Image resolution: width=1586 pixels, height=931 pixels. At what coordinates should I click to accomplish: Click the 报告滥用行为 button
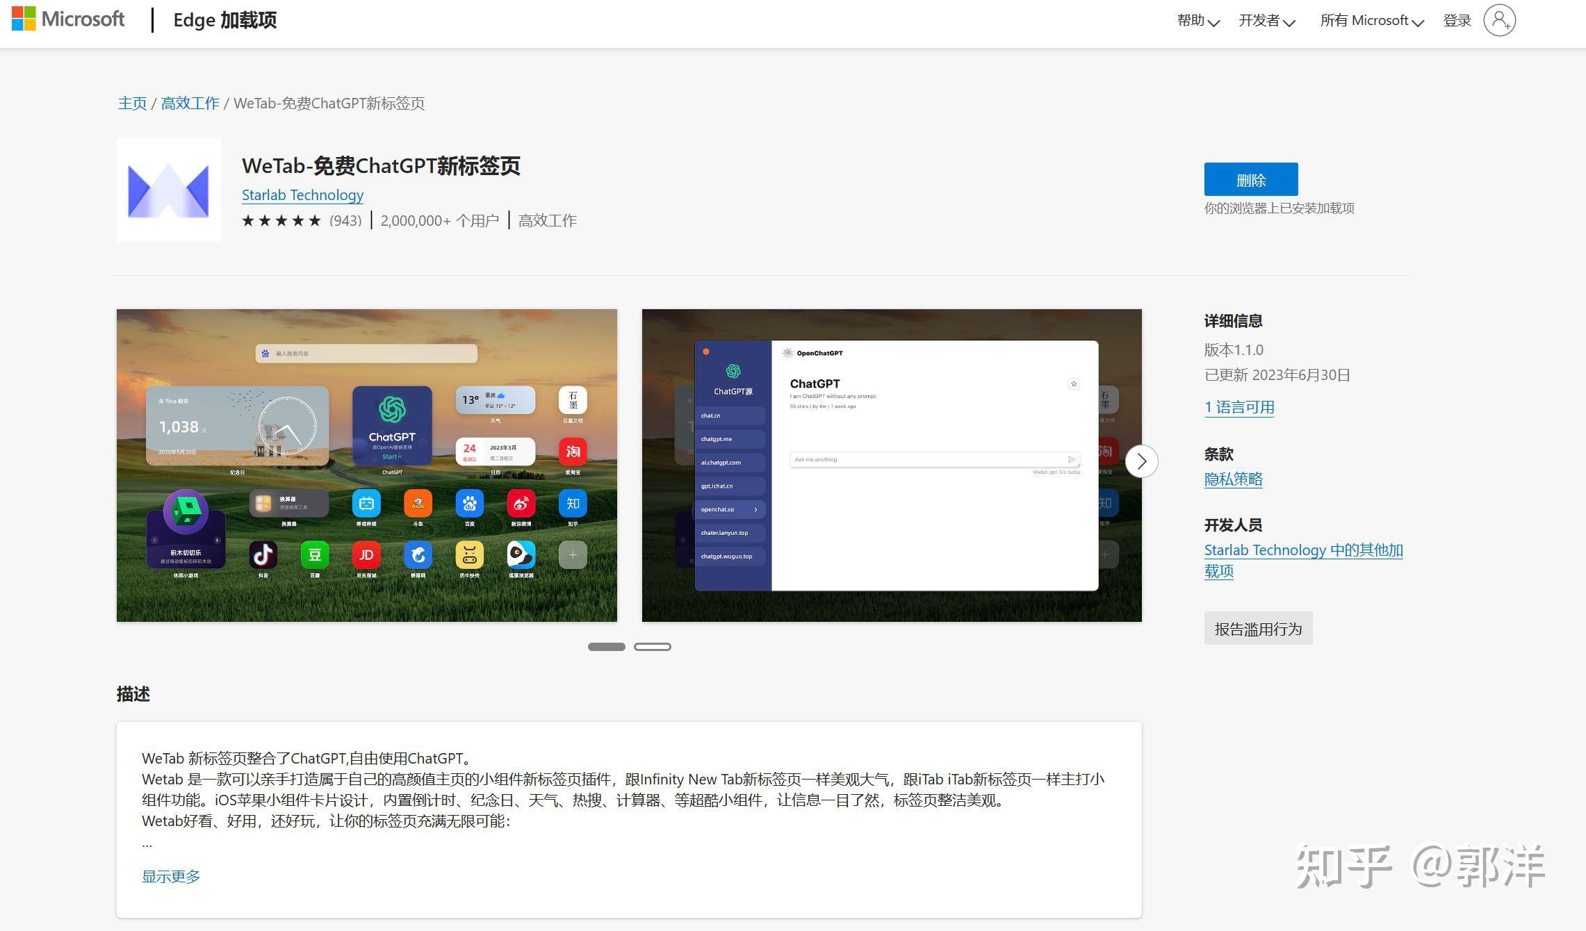coord(1258,627)
